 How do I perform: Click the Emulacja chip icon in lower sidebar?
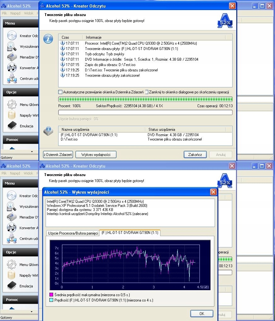[x=11, y=286]
